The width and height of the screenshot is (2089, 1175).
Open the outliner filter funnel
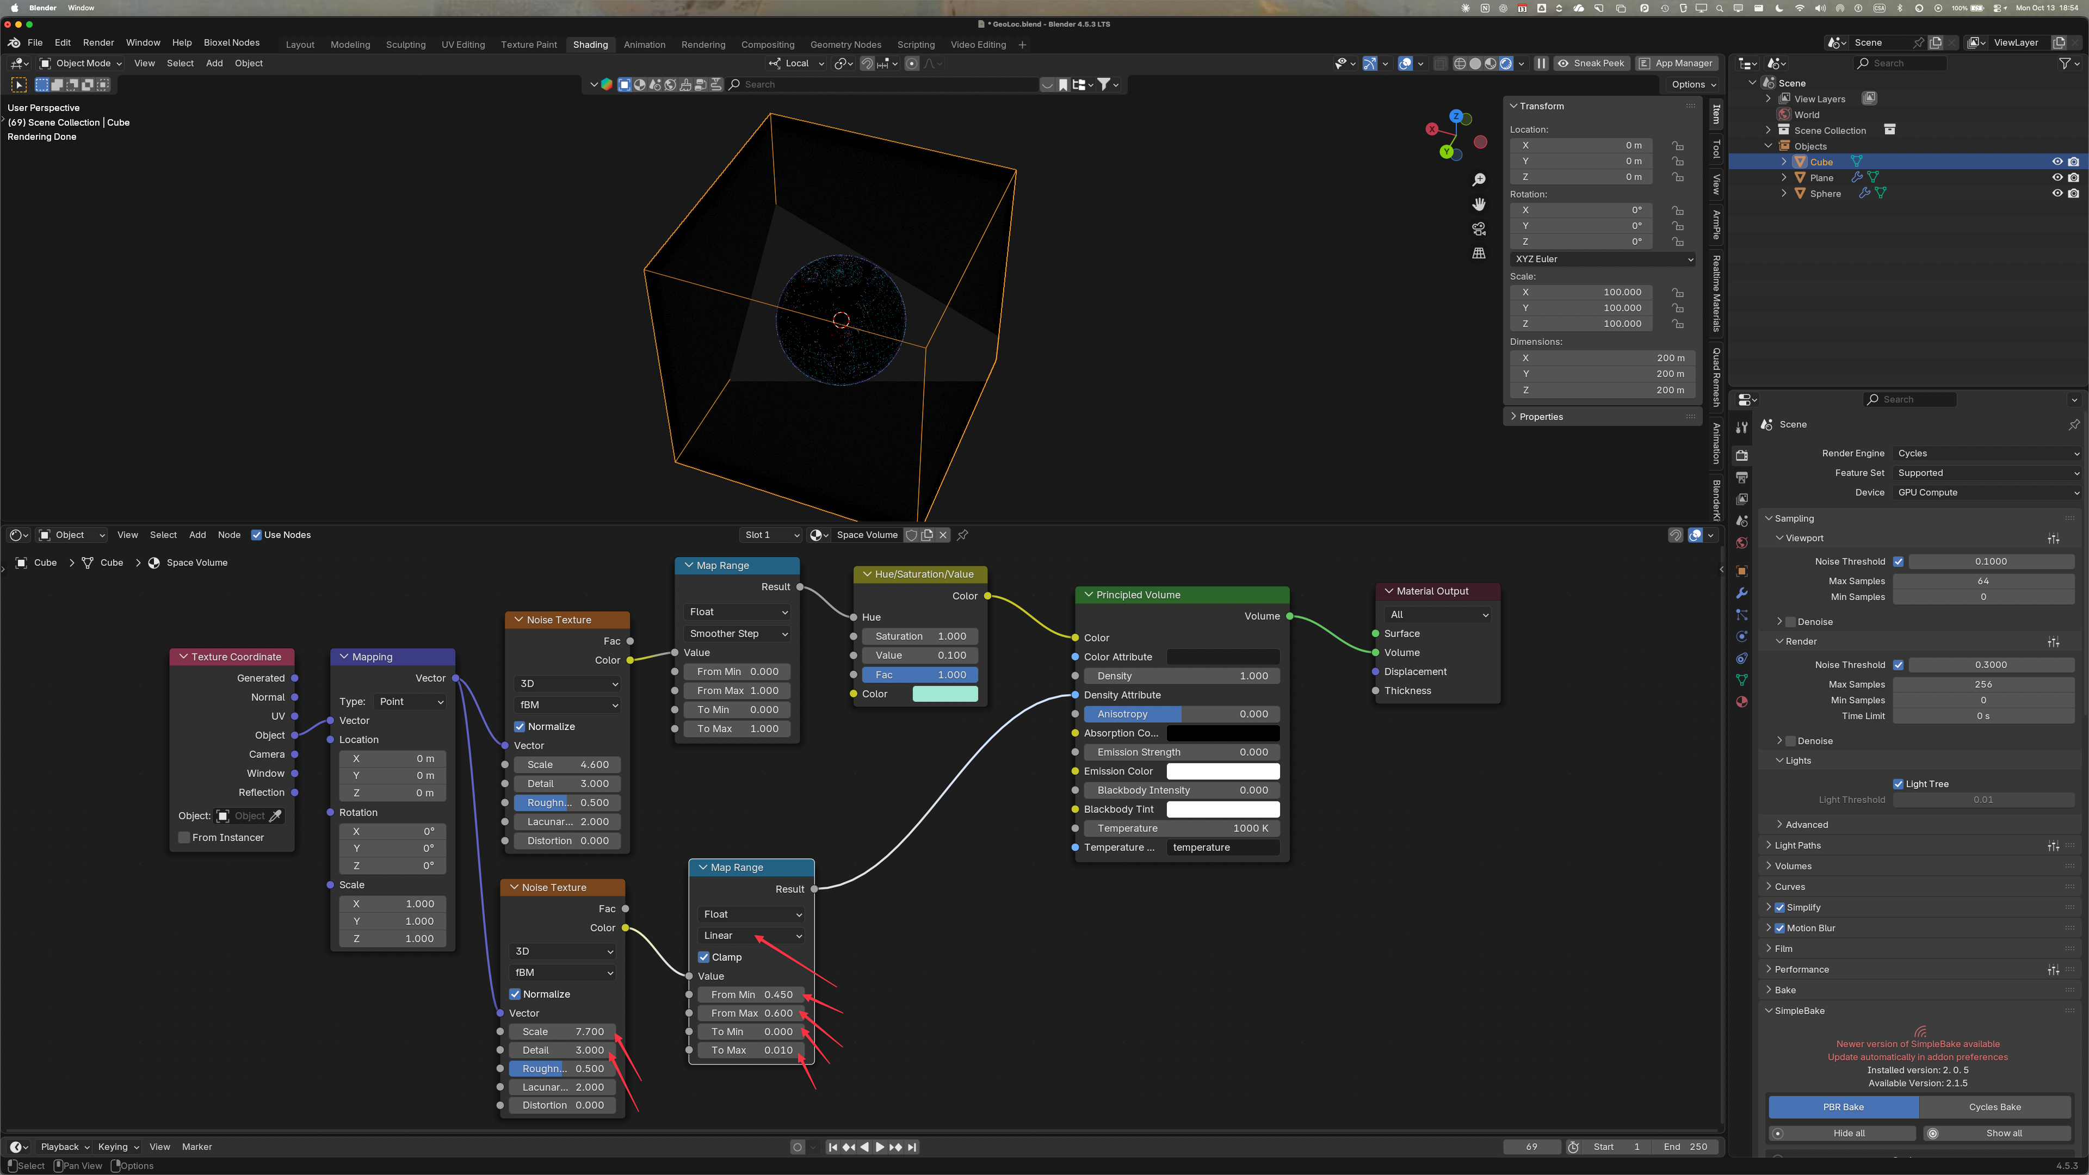[x=2065, y=63]
